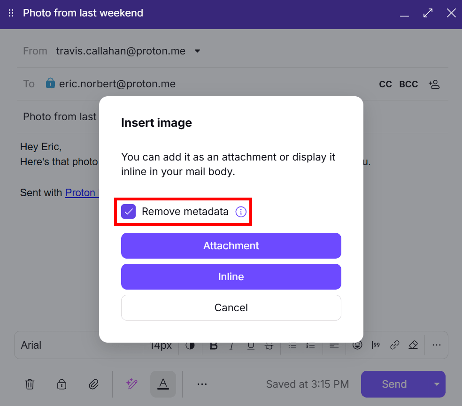Attach a file using the paperclip icon
462x406 pixels.
(x=93, y=384)
